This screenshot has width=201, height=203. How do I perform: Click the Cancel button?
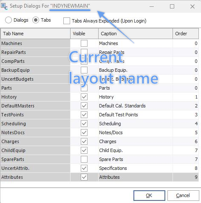[183, 195]
